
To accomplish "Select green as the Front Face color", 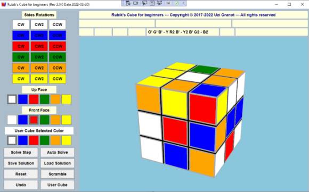I will click(x=45, y=120).
